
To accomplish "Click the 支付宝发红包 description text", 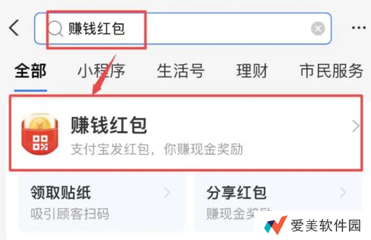I will [x=110, y=149].
